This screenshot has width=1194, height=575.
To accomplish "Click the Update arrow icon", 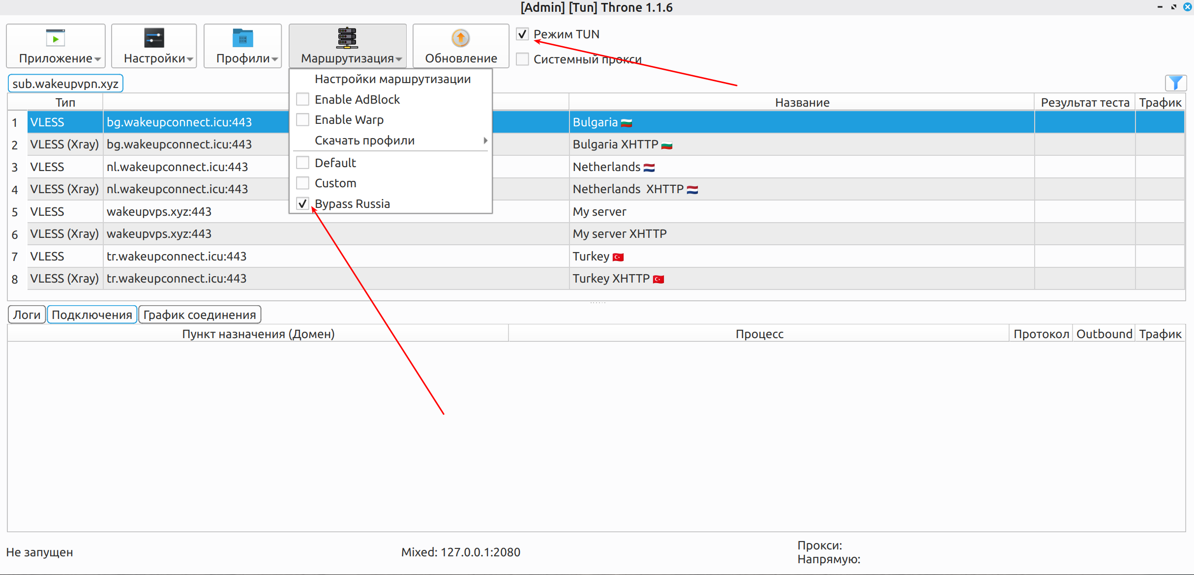I will point(461,38).
